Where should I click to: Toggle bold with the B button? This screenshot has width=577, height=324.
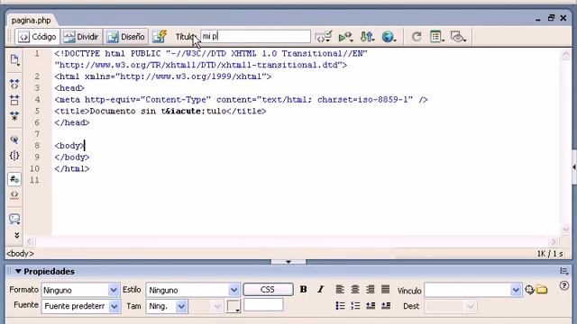303,290
